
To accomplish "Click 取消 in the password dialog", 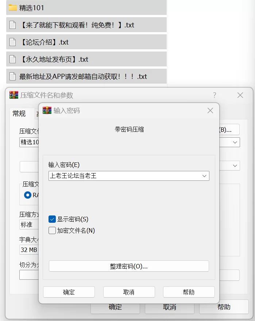I will pyautogui.click(x=129, y=292).
